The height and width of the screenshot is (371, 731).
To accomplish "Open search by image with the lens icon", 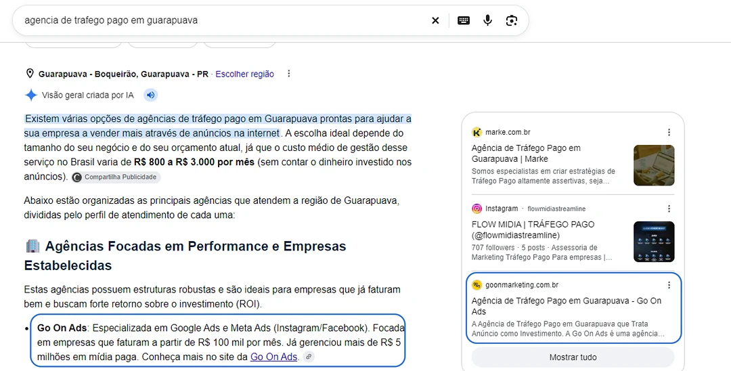I will pos(512,20).
